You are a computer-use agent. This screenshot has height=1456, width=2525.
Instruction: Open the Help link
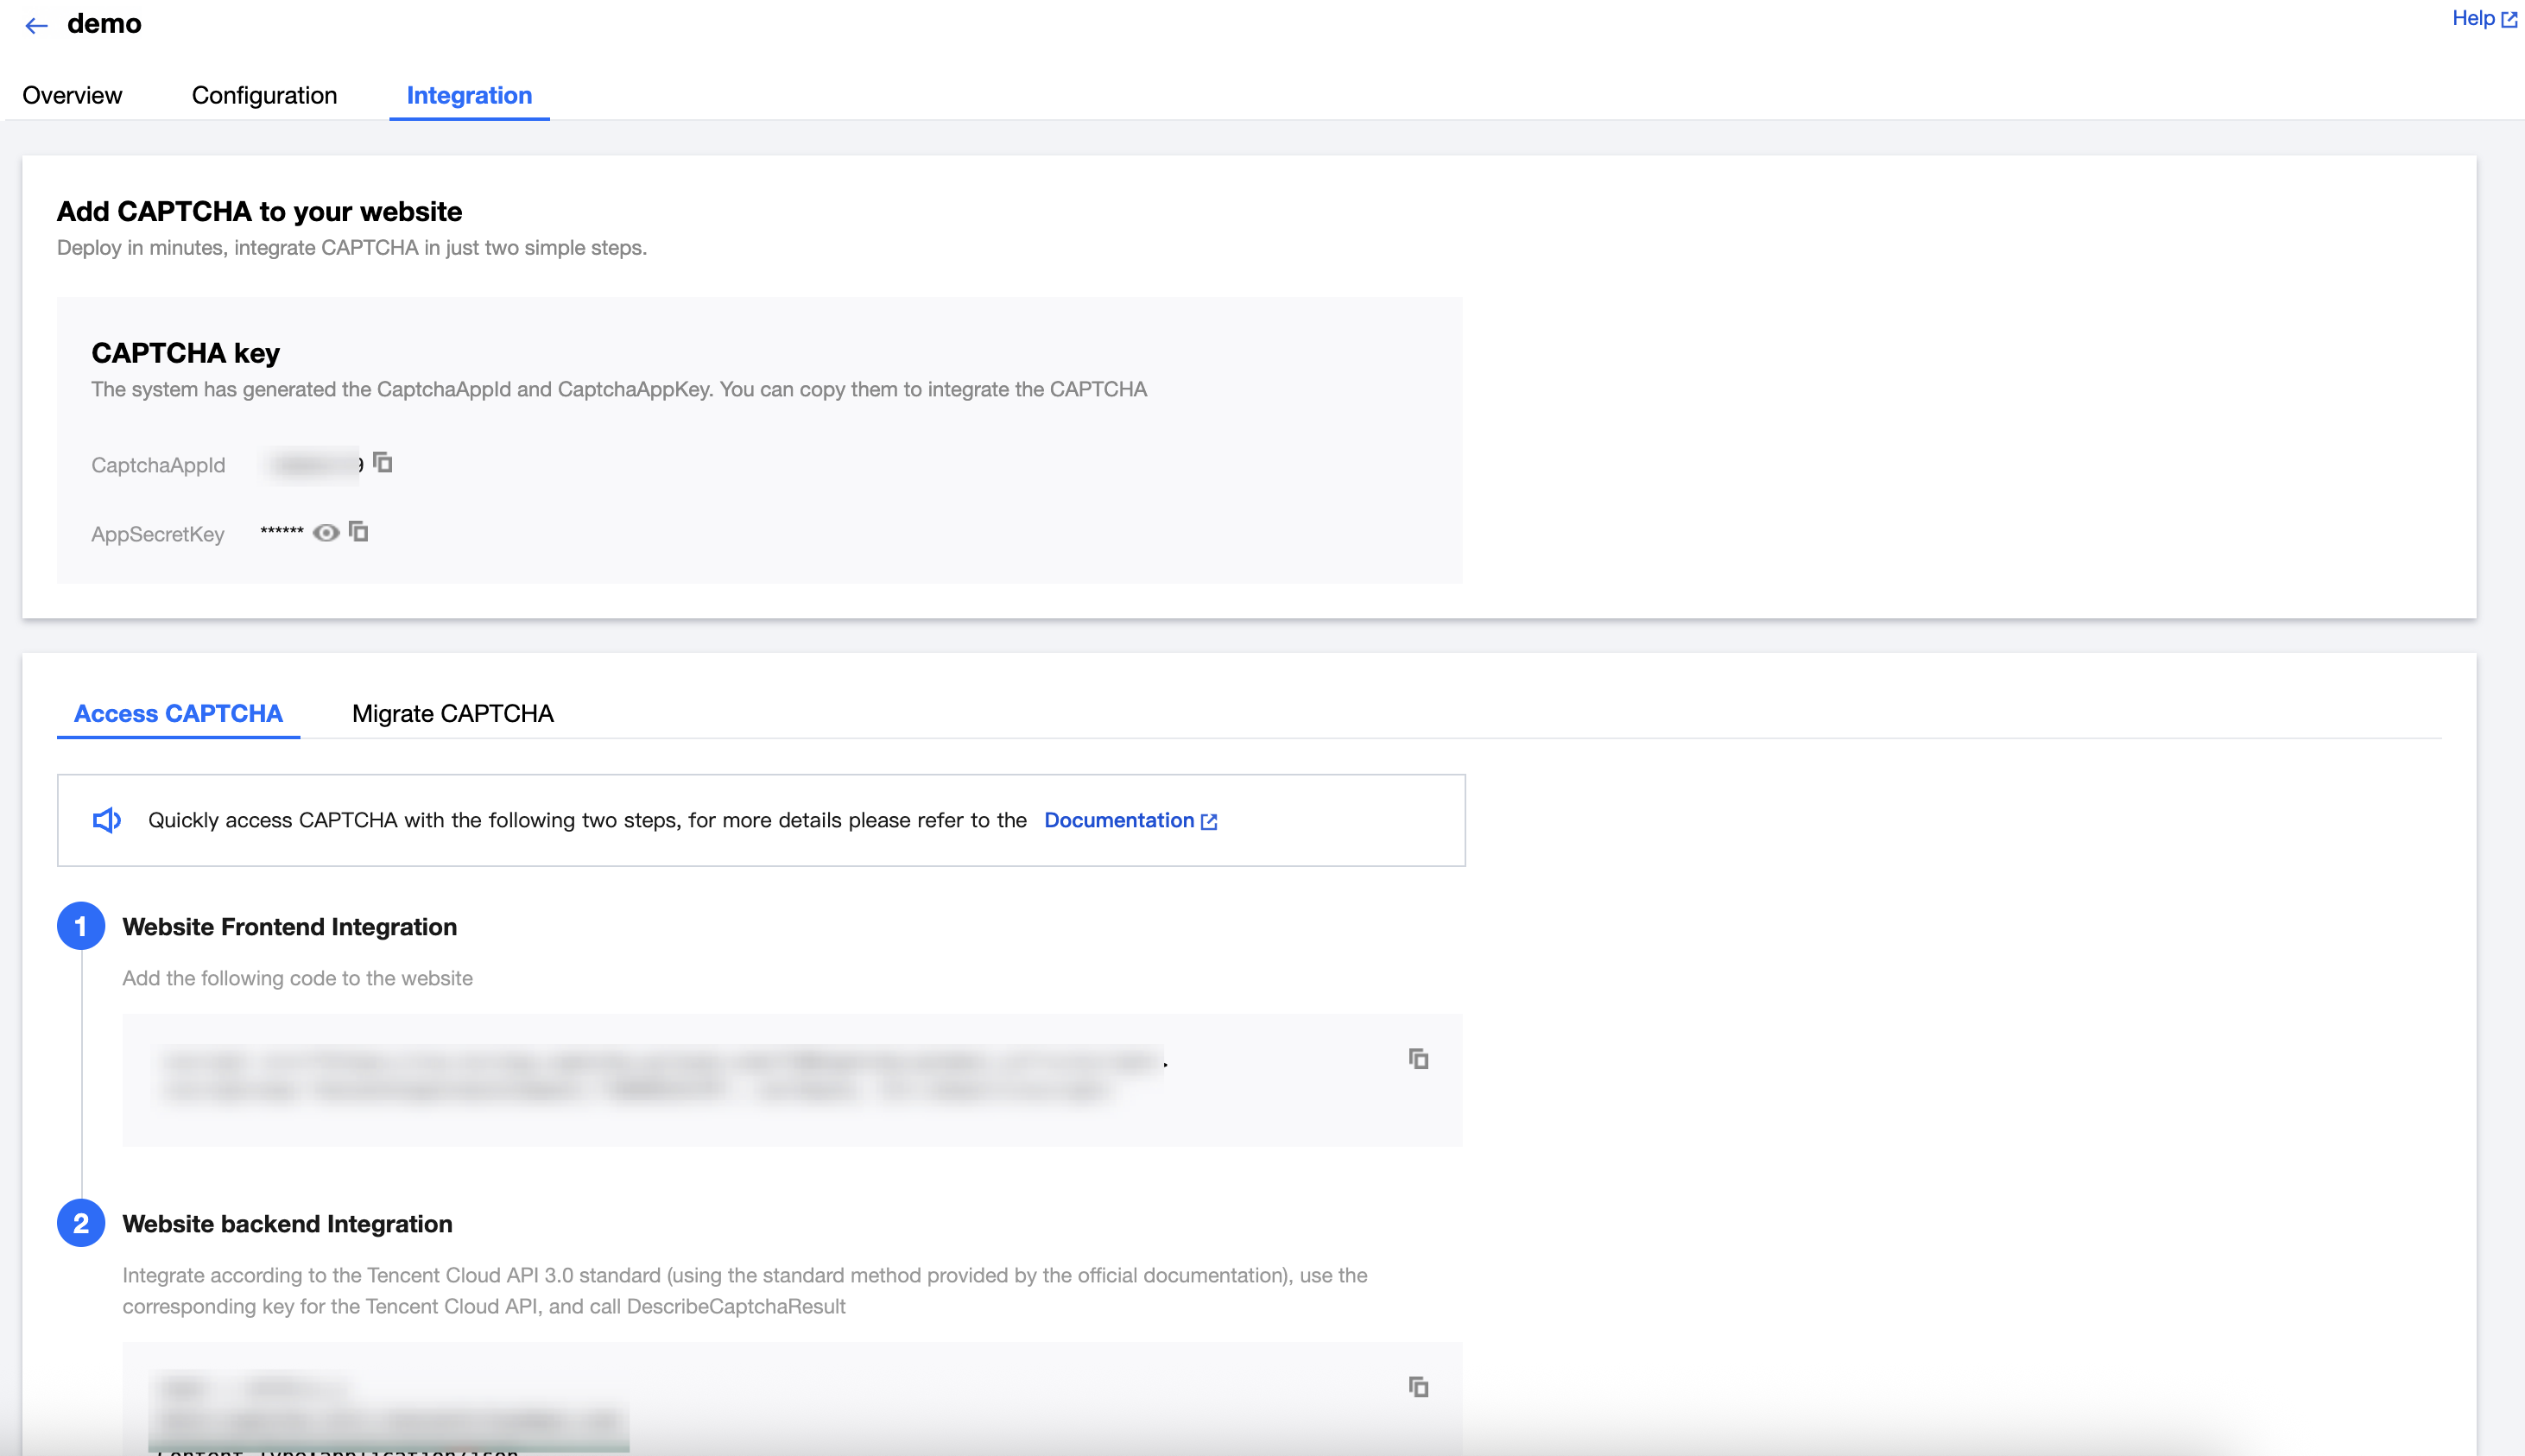tap(2472, 18)
